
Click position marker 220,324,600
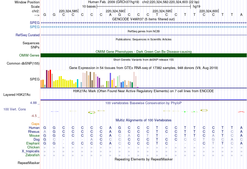tap(209, 11)
